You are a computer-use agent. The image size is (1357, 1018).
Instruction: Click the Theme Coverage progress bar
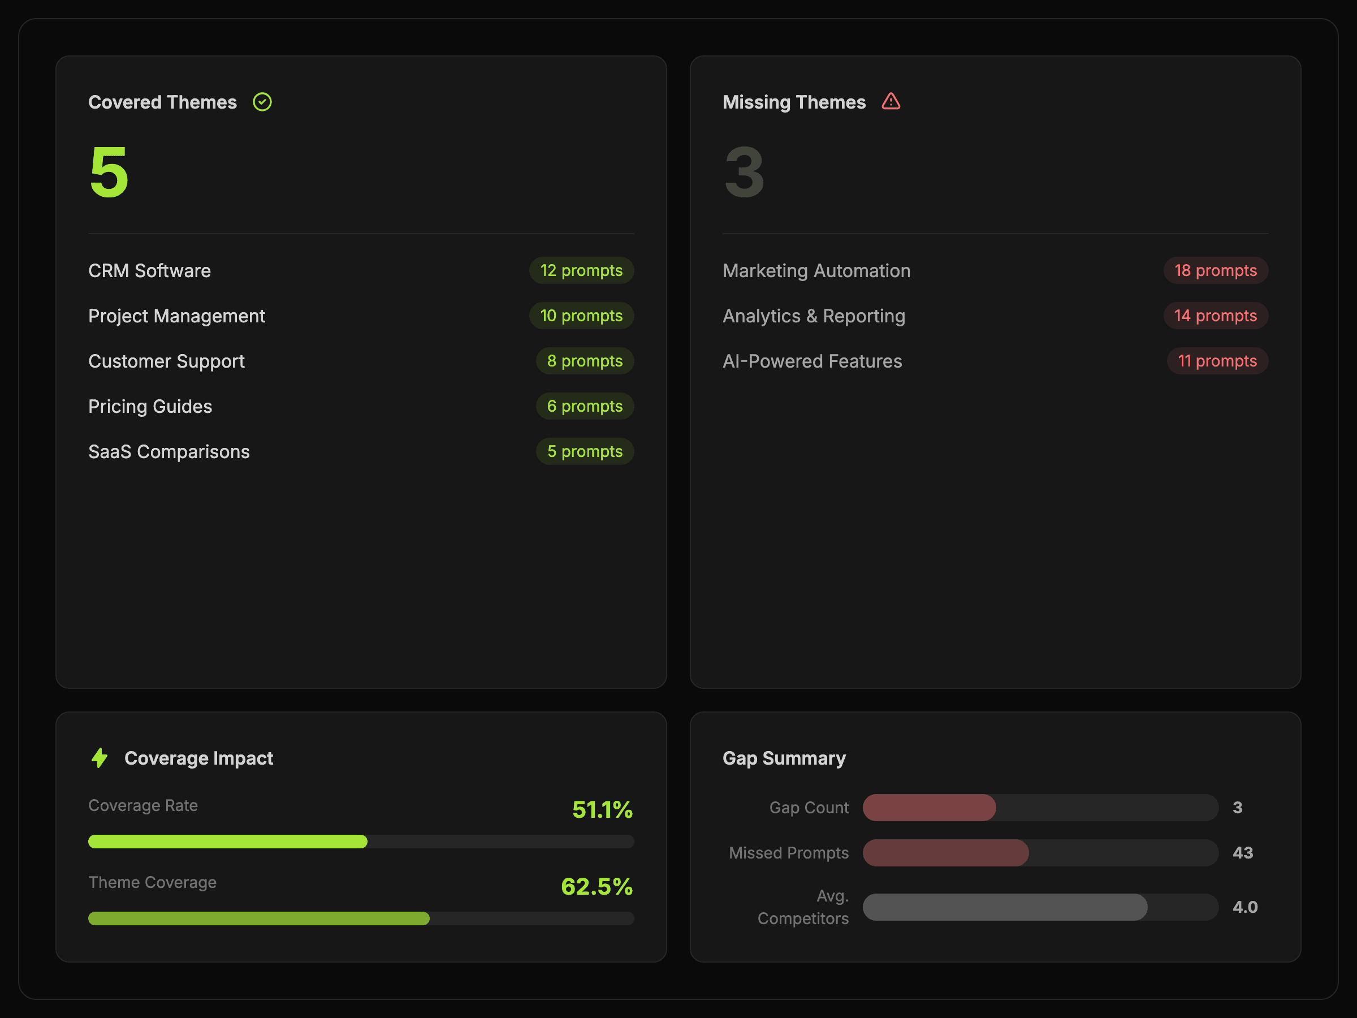click(361, 918)
